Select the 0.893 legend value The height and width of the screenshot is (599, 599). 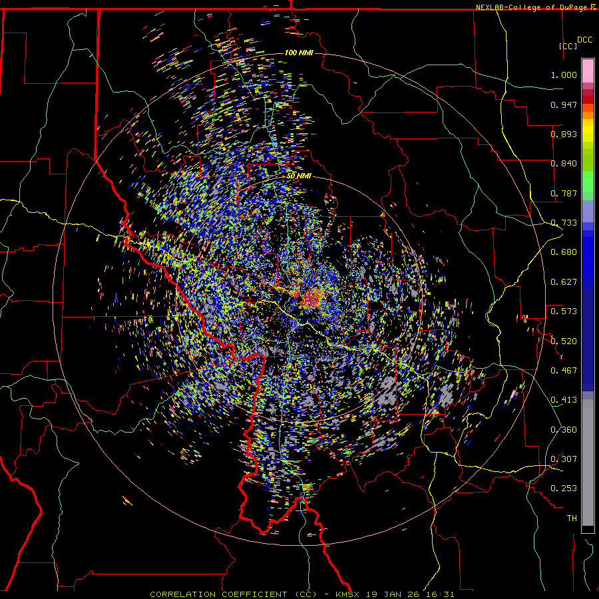point(564,134)
